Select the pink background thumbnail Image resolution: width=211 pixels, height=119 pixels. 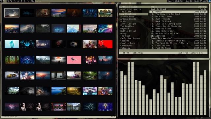[x=74, y=60]
